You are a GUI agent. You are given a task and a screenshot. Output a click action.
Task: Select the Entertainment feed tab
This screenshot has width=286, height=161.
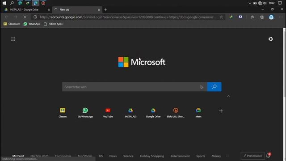tap(180, 156)
